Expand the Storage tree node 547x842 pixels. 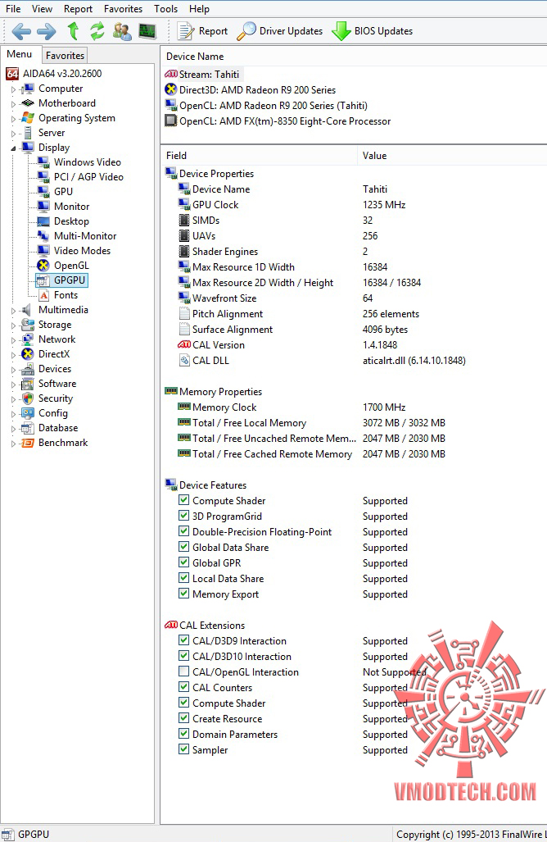tap(13, 325)
